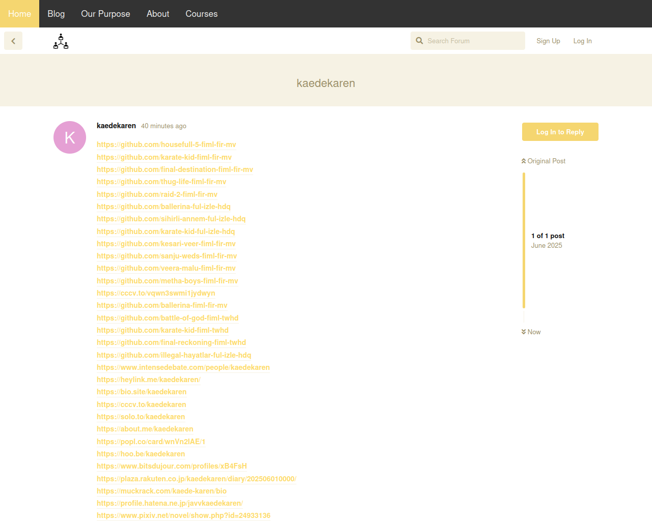Open the illegal-hayatlar-ful-izle-hdq link

[174, 355]
